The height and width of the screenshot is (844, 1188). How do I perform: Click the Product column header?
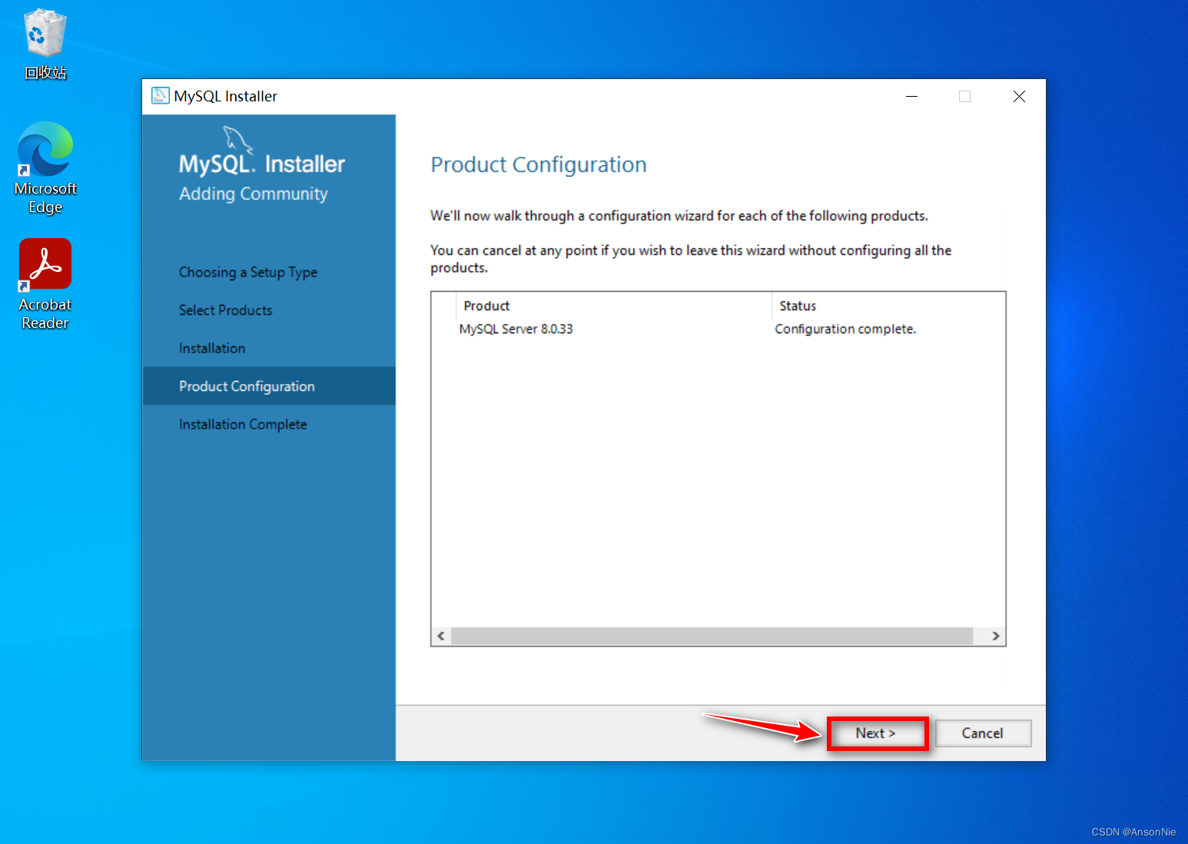click(x=614, y=306)
